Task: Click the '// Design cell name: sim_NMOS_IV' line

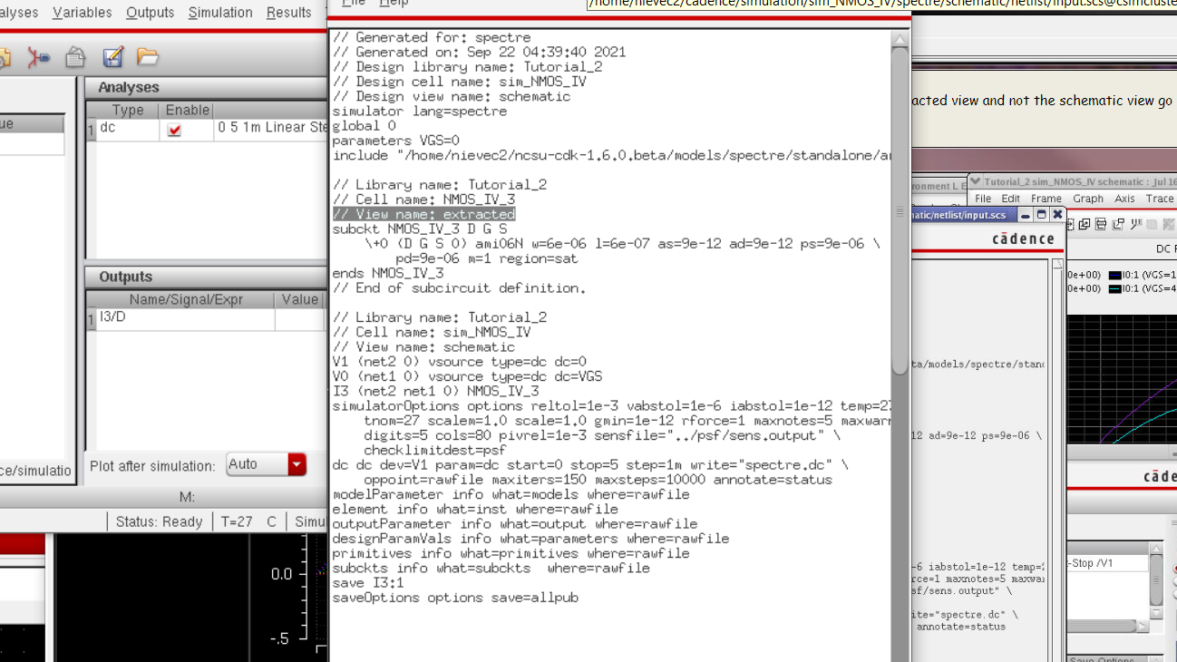Action: click(x=459, y=82)
